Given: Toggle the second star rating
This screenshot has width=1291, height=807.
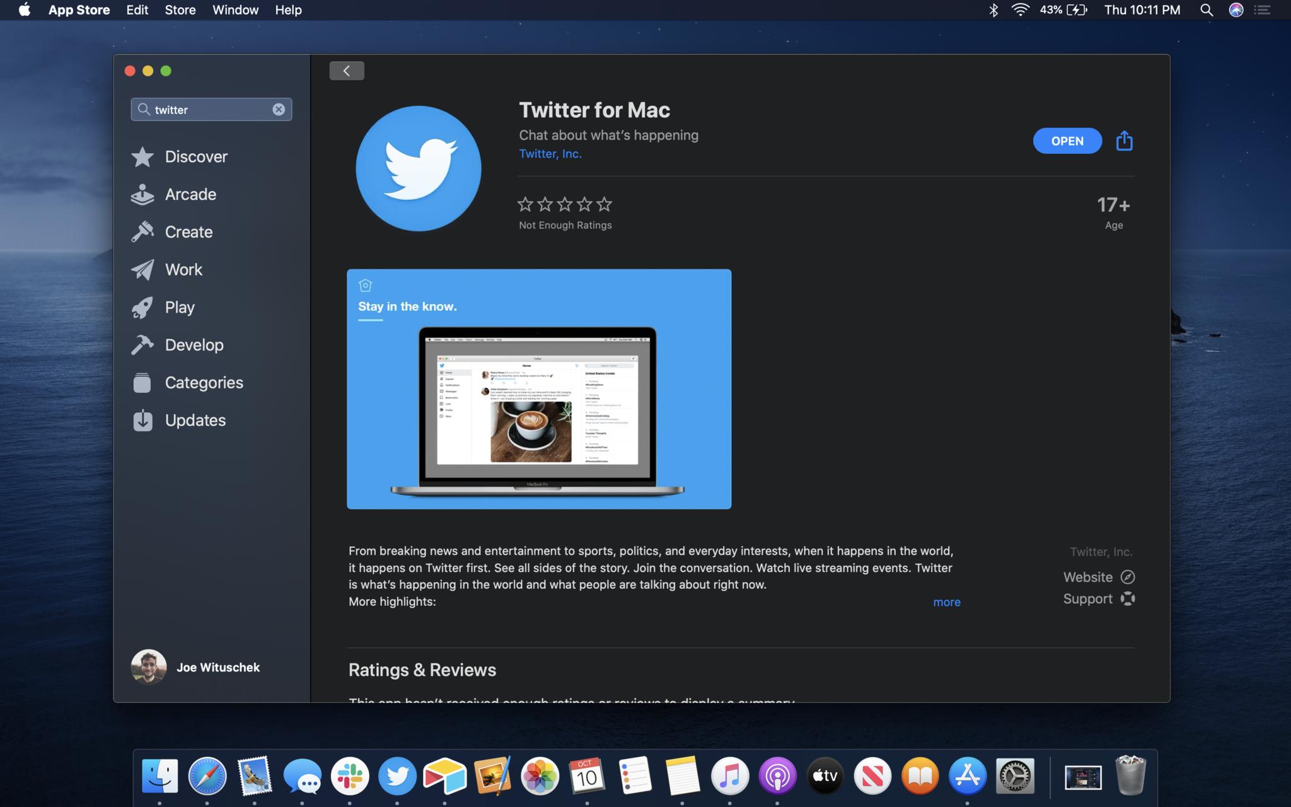Looking at the screenshot, I should point(545,204).
